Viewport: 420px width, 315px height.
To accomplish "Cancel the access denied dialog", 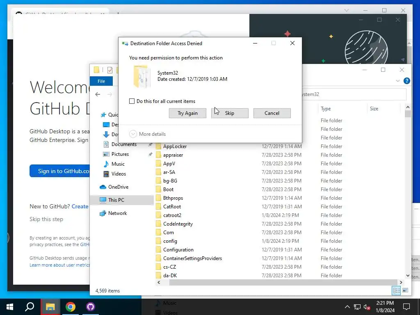I will click(x=272, y=113).
